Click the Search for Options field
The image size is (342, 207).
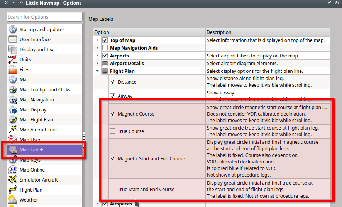[44, 17]
